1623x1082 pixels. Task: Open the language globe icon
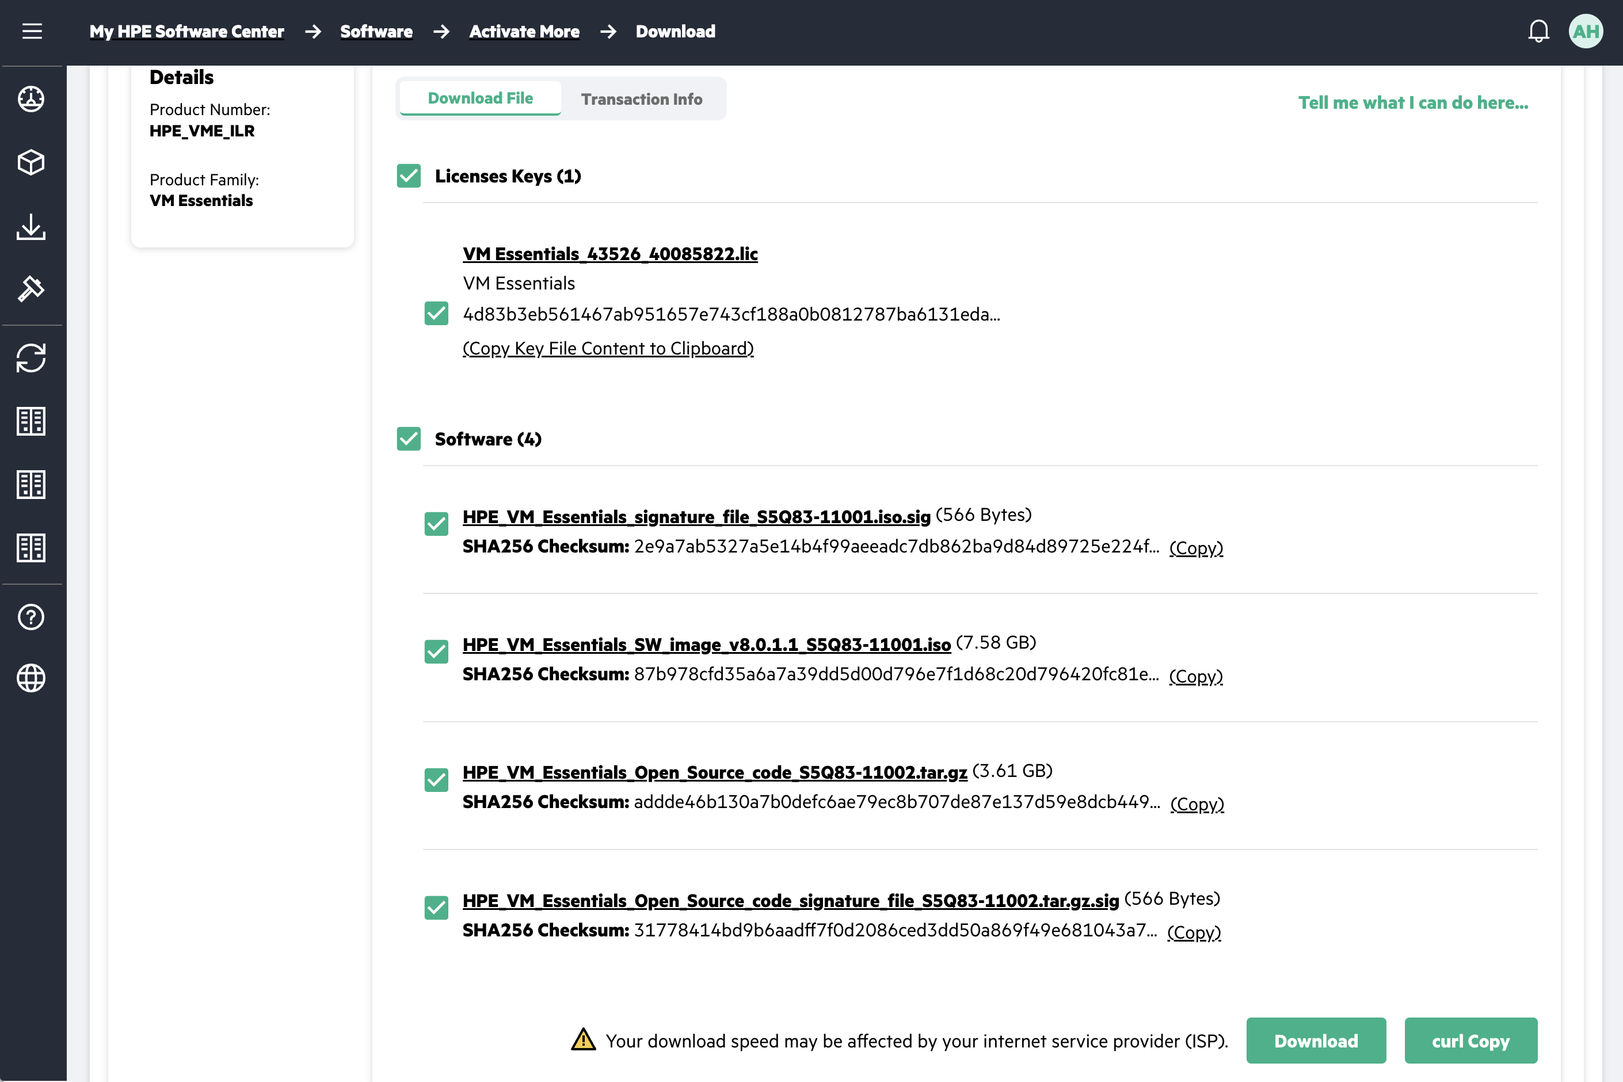[31, 679]
